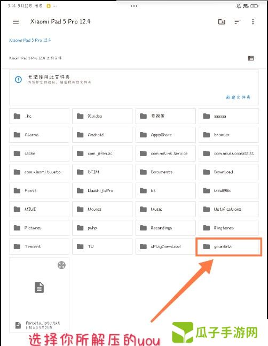Expand the preview of Forcetv_iptv.txt
The width and height of the screenshot is (268, 346).
[x=61, y=265]
